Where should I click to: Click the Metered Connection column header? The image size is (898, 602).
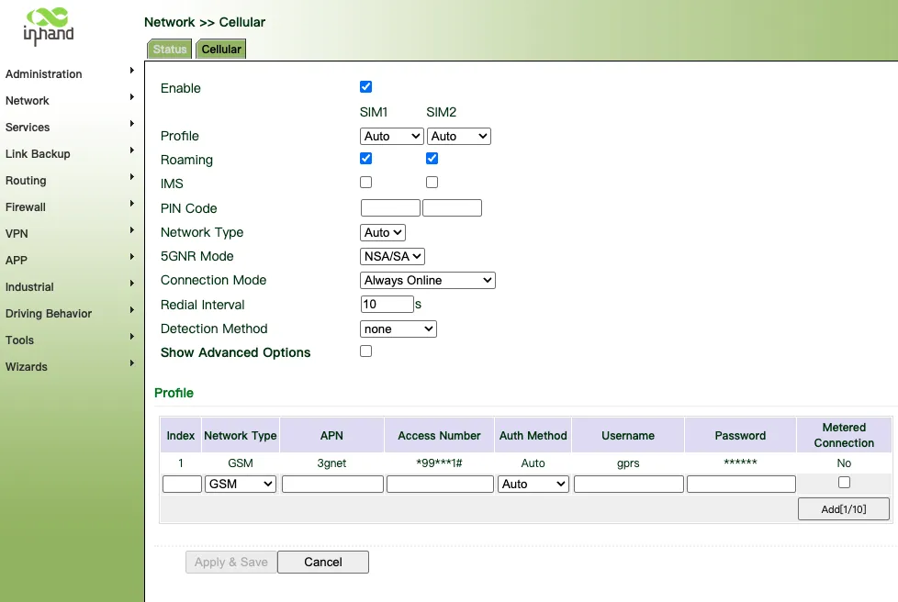[844, 435]
